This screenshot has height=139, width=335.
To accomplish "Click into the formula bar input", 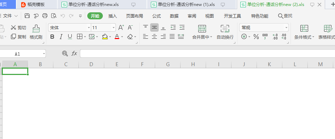I will 207,53.
